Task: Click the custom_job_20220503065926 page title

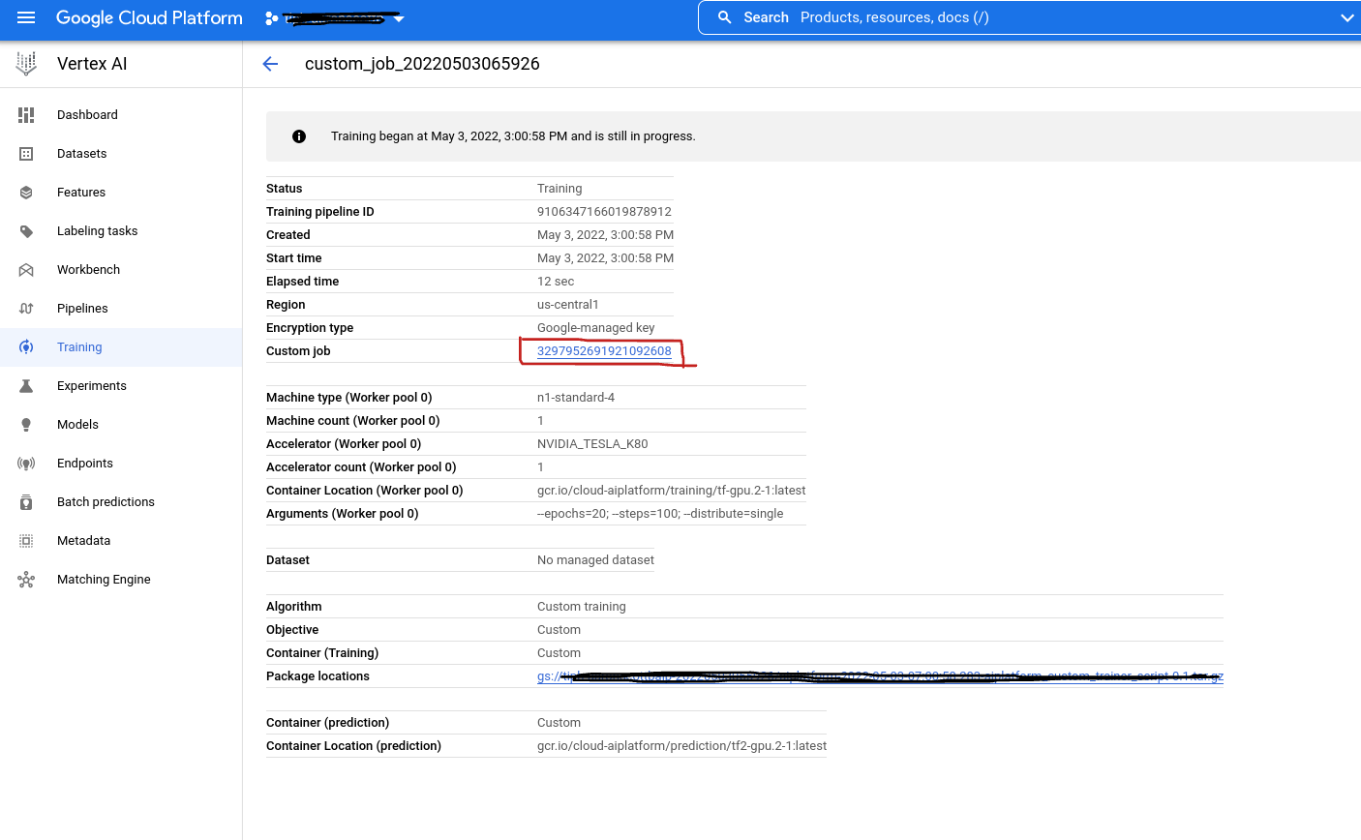Action: point(422,64)
